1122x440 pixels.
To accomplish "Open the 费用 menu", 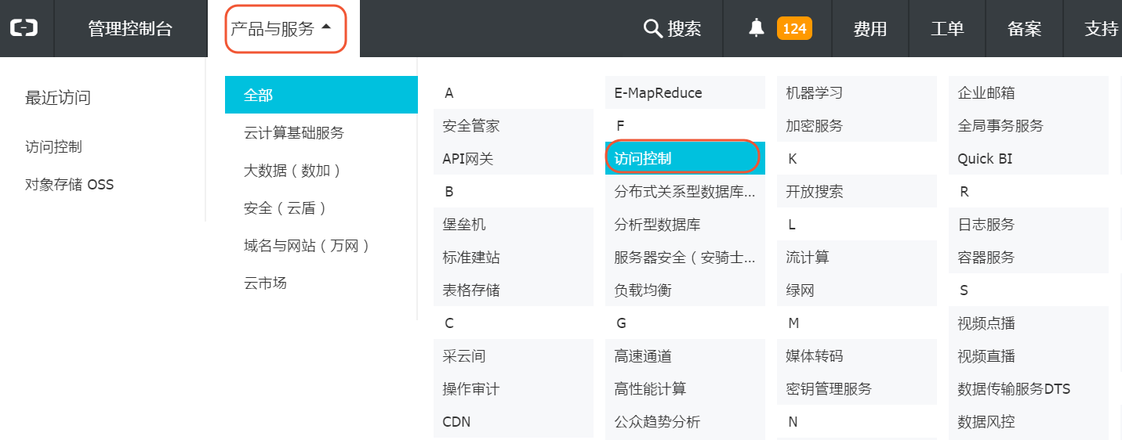I will (x=870, y=29).
